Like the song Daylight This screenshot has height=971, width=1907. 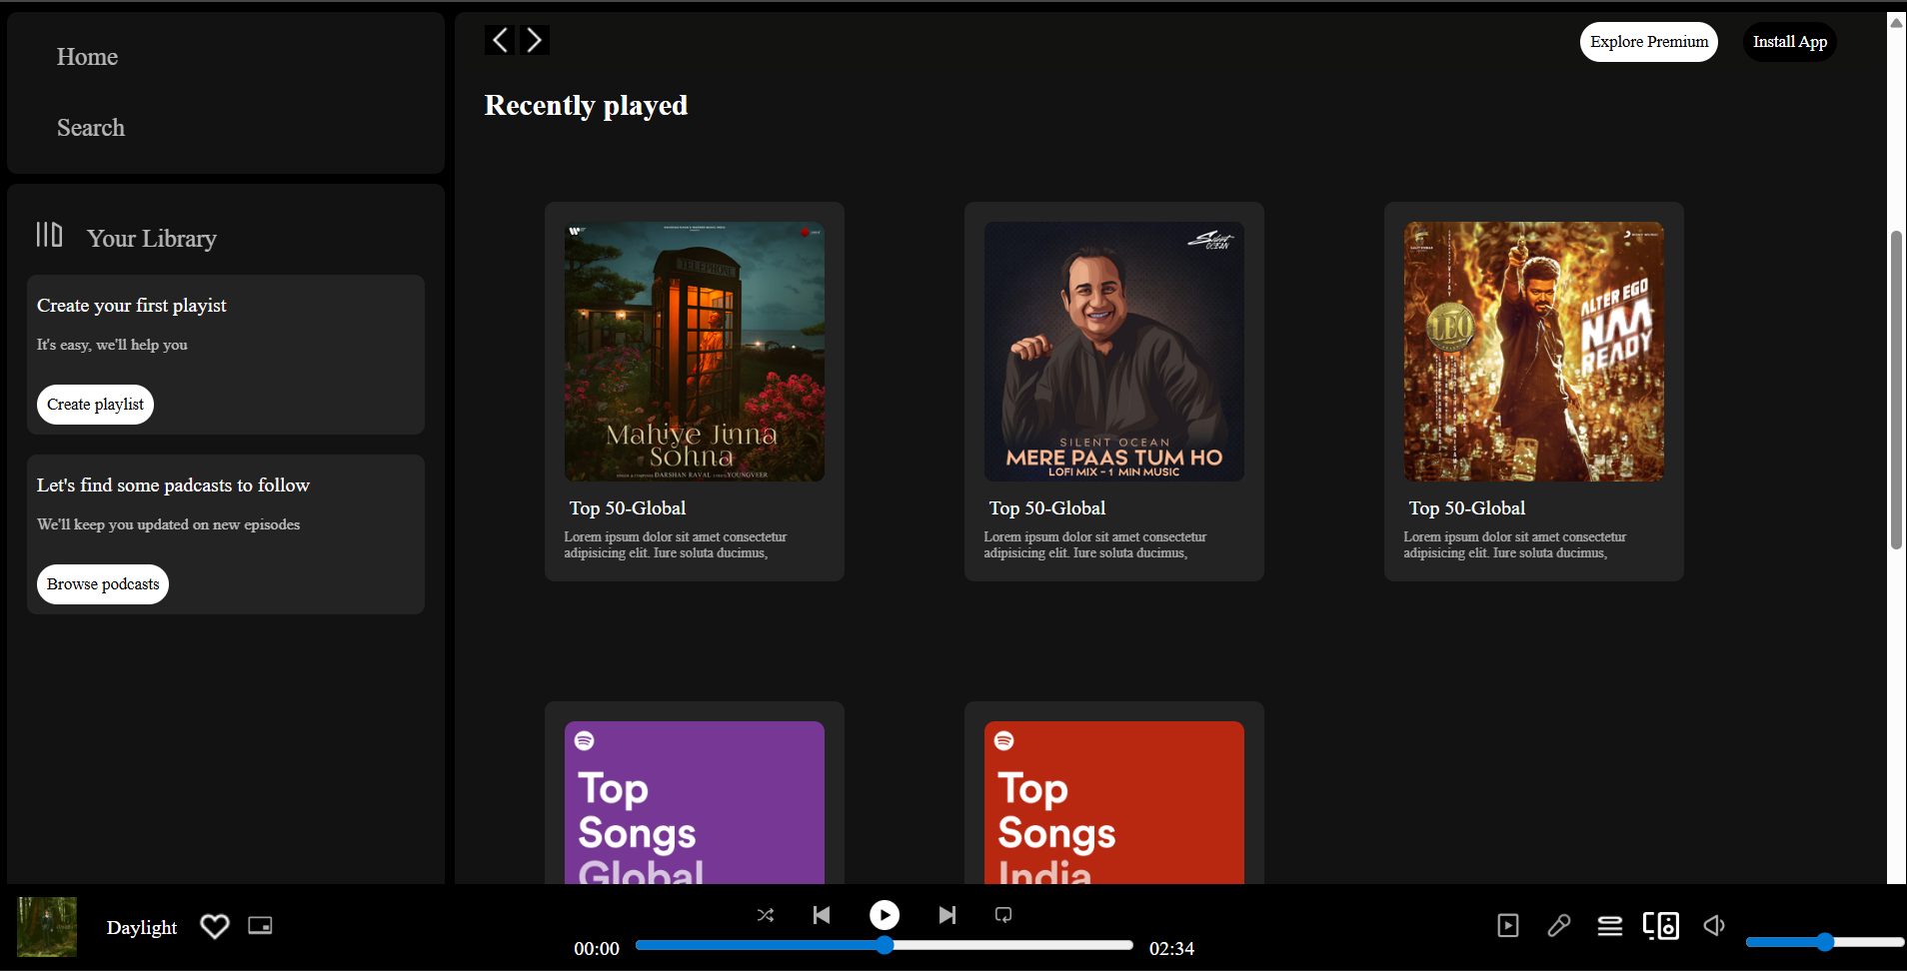pos(214,926)
